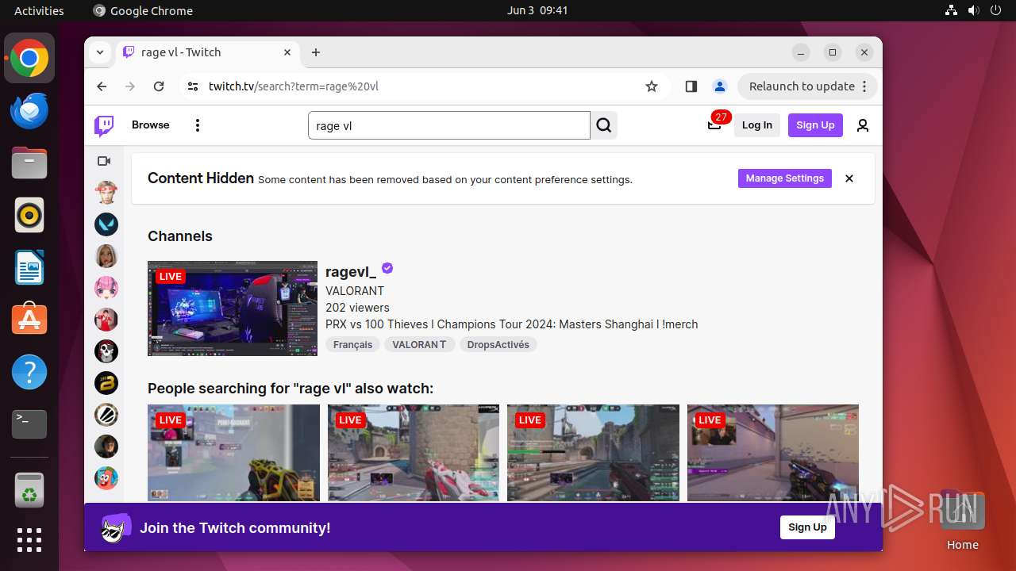
Task: Open the striped-circle logo avatar in sidebar
Action: click(x=106, y=415)
